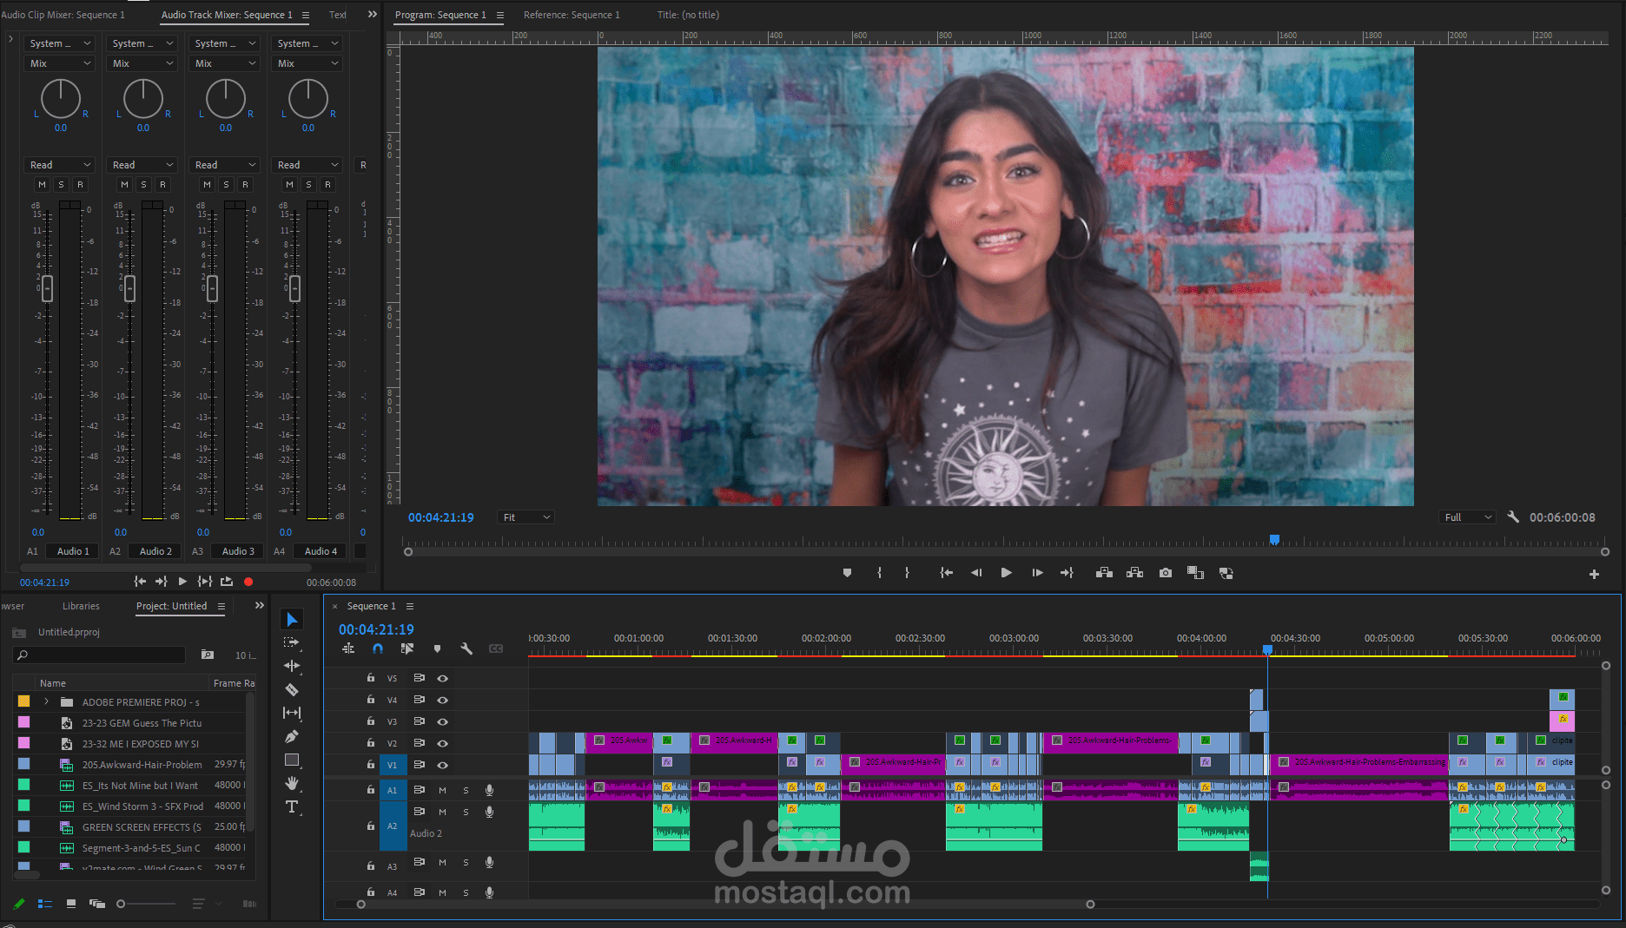This screenshot has height=928, width=1626.
Task: Switch to the Libraries tab
Action: [x=81, y=606]
